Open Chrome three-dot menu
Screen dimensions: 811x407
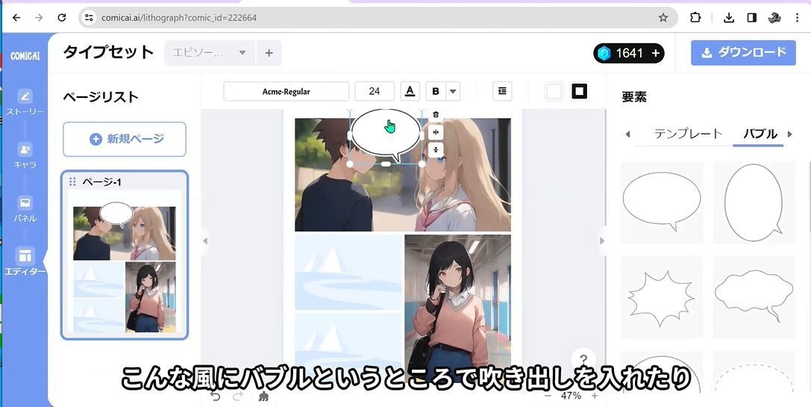[x=797, y=18]
